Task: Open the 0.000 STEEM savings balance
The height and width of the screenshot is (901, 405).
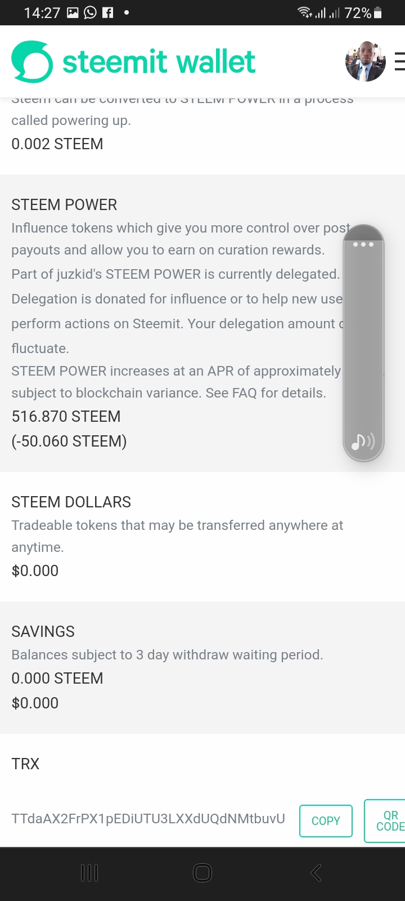Action: [57, 679]
